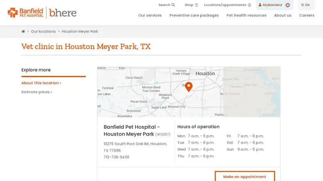This screenshot has width=323, height=181.
Task: Click phone number 713-728-9430
Action: (116, 157)
